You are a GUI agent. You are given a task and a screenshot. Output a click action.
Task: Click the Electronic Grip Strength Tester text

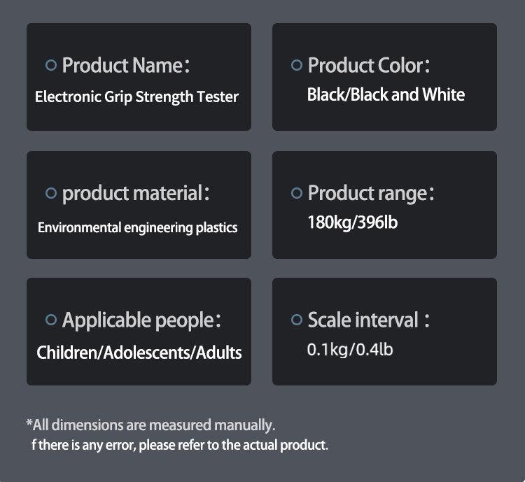[136, 97]
